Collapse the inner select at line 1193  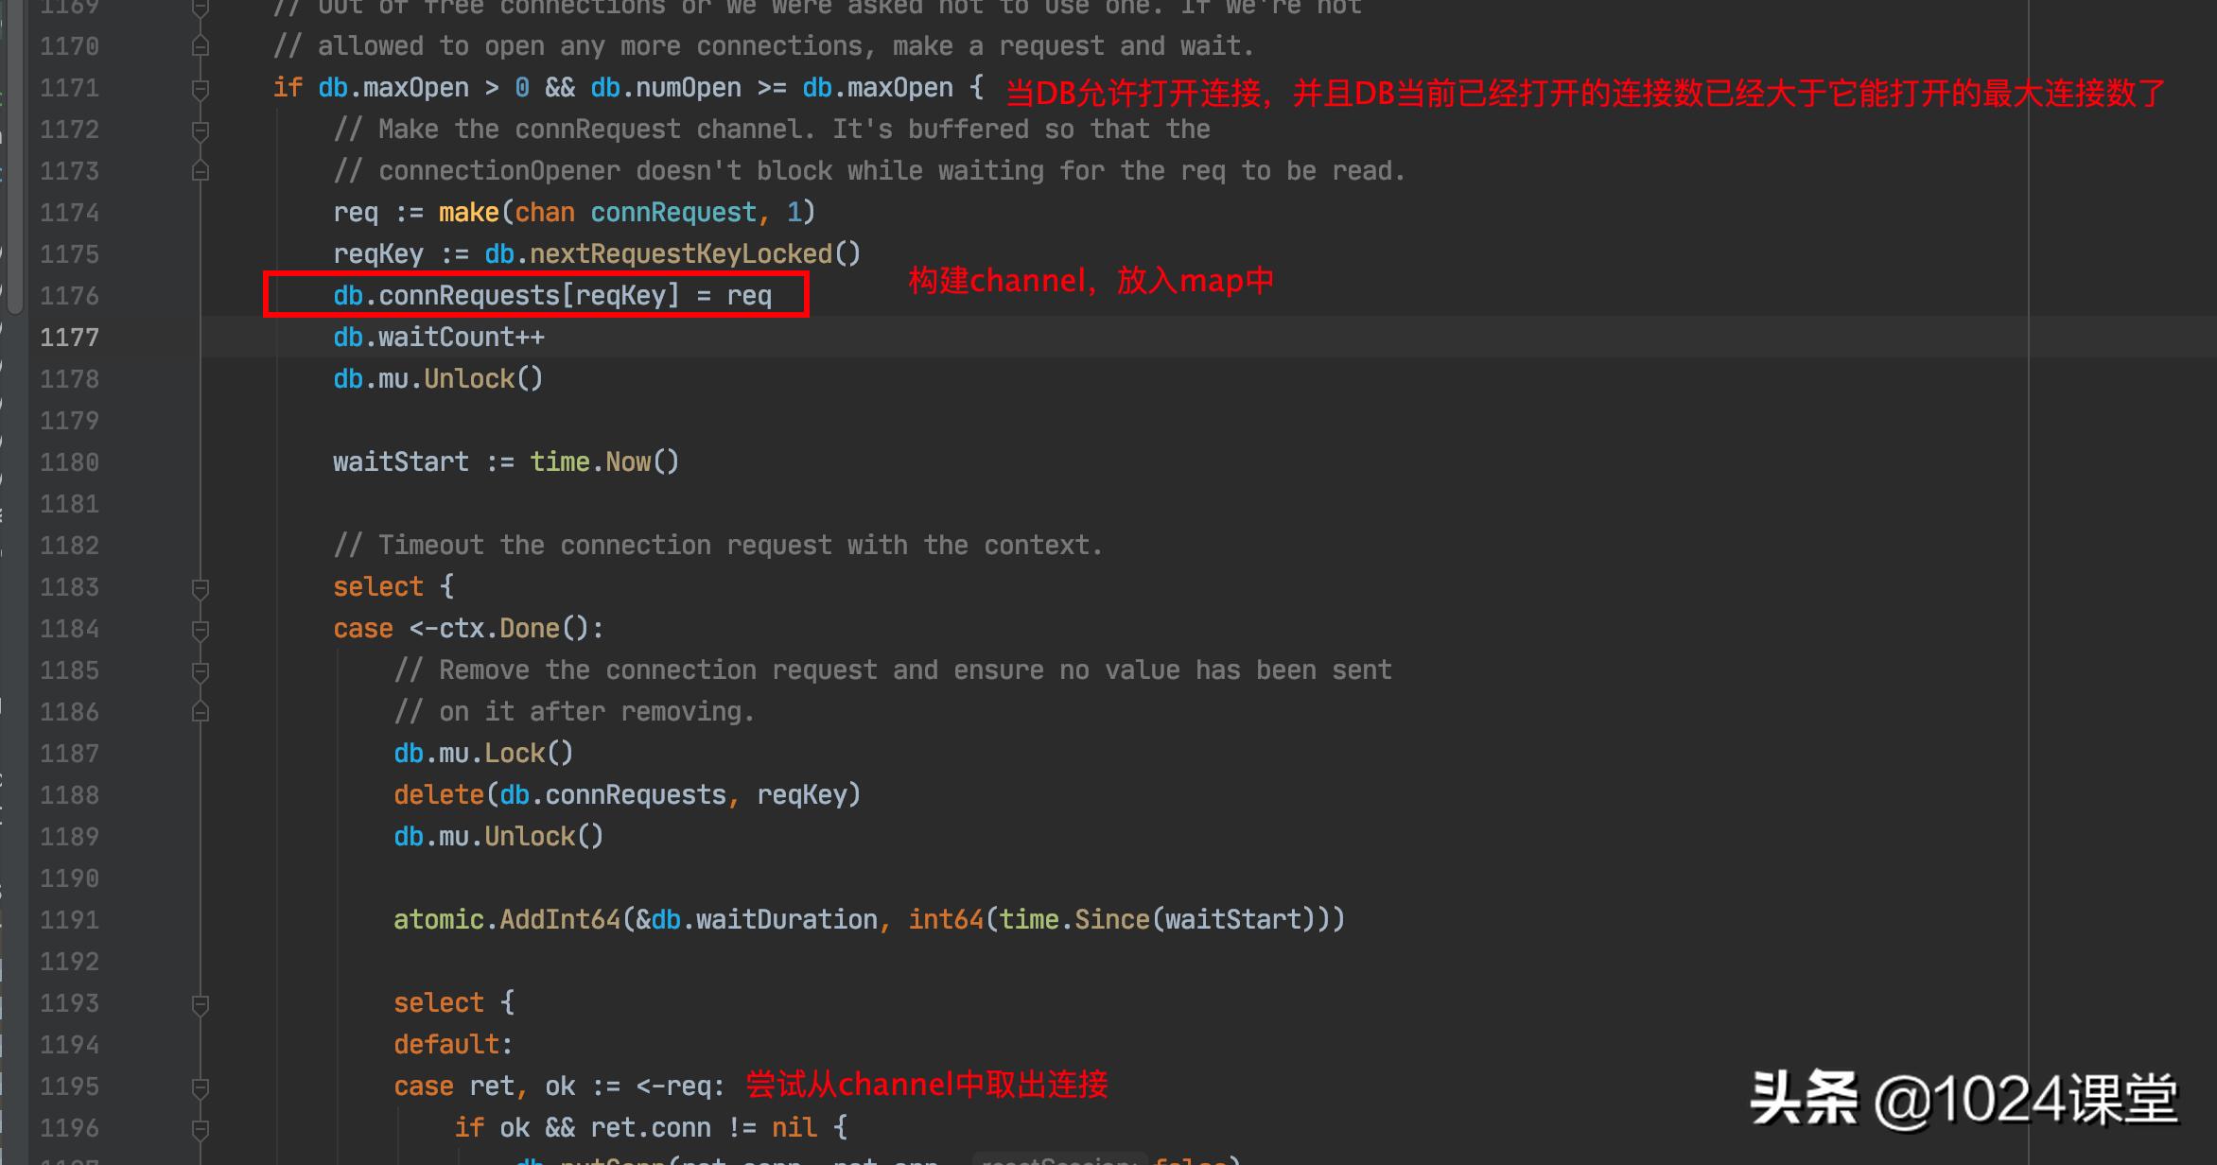point(199,1002)
